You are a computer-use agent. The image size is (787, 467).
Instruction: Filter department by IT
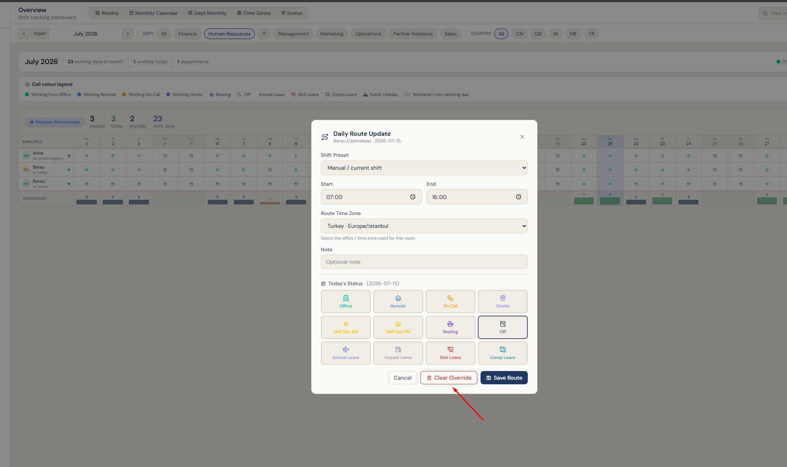click(264, 34)
